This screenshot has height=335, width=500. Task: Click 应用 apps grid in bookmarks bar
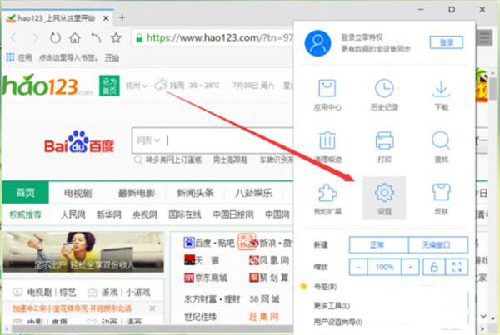pyautogui.click(x=19, y=57)
